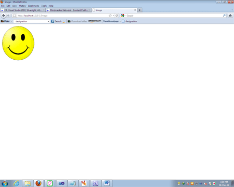Click the Download video button
The image size is (234, 187).
(77, 21)
